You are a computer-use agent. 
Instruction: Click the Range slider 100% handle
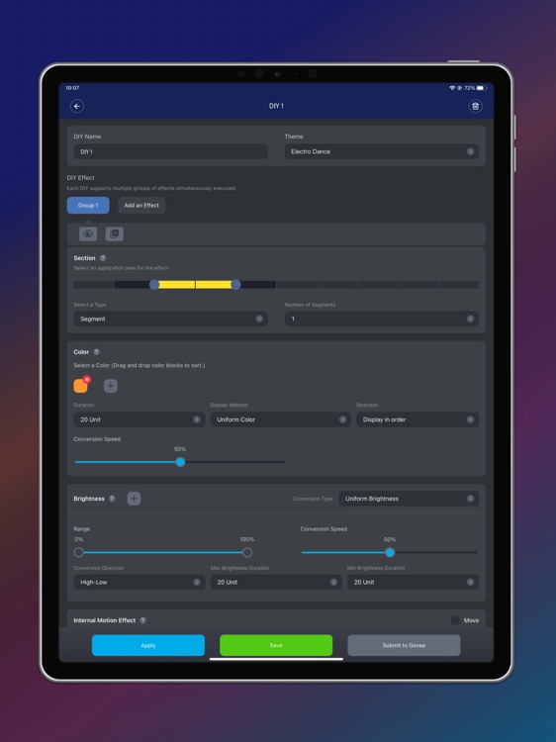tap(247, 552)
